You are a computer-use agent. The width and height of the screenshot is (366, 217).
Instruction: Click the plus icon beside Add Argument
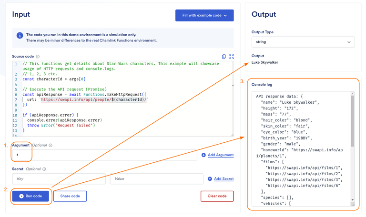203,155
